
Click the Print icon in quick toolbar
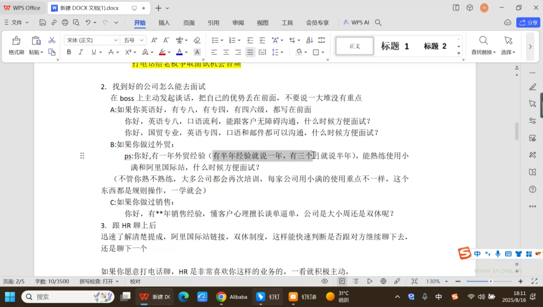tap(65, 22)
